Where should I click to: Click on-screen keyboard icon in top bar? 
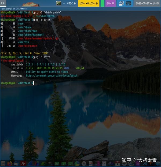coord(129,4)
